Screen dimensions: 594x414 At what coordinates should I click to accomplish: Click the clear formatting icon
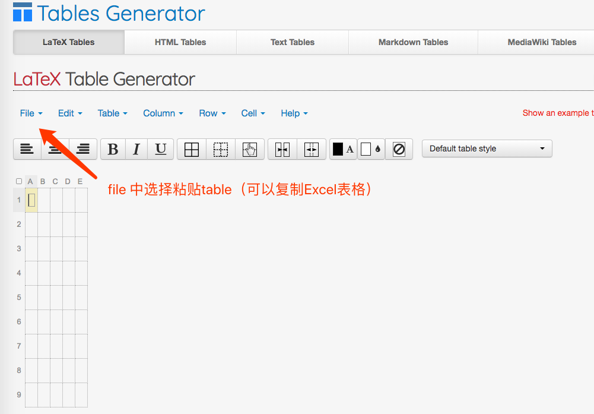(x=399, y=149)
